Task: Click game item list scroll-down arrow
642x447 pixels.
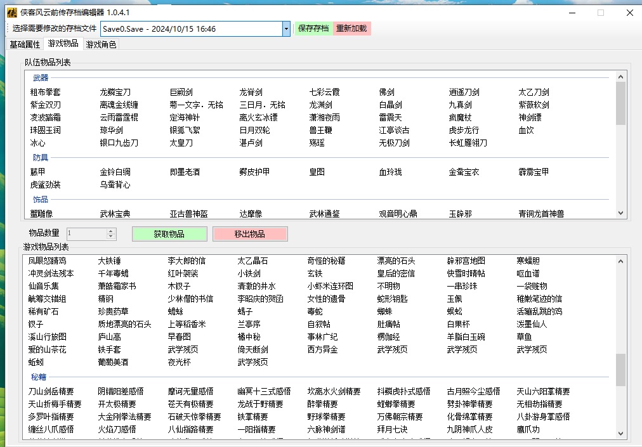Action: [x=620, y=434]
